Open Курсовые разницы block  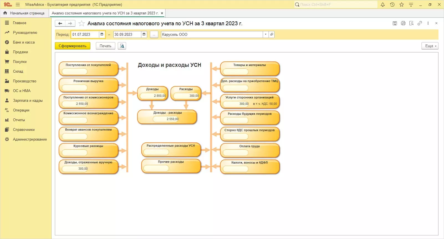point(88,150)
